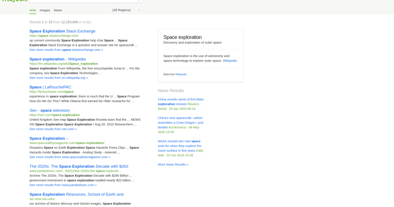Open The 2020s Space Exploration Decade result
Viewport: 394px width, 207px height.
pyautogui.click(x=79, y=166)
